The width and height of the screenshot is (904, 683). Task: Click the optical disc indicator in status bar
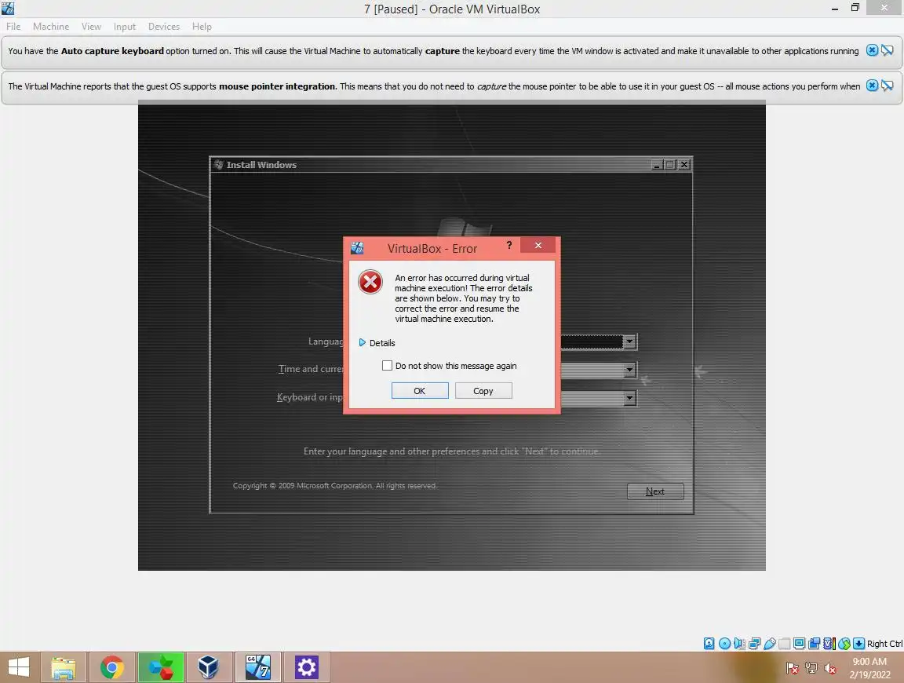(x=725, y=644)
